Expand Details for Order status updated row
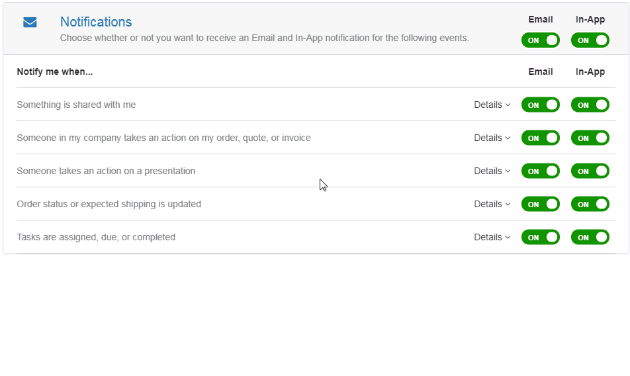The height and width of the screenshot is (376, 630). pos(492,204)
